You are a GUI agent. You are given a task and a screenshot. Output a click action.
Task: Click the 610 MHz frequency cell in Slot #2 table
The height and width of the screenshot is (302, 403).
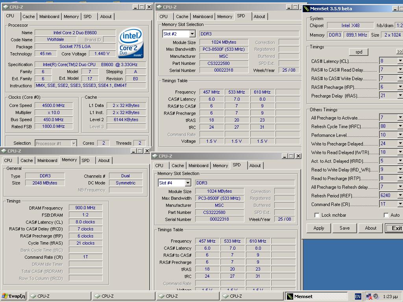tap(262, 92)
